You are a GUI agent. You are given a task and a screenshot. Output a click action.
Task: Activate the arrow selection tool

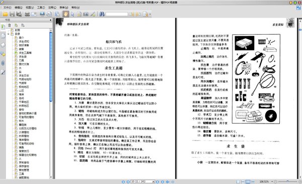click(x=72, y=14)
